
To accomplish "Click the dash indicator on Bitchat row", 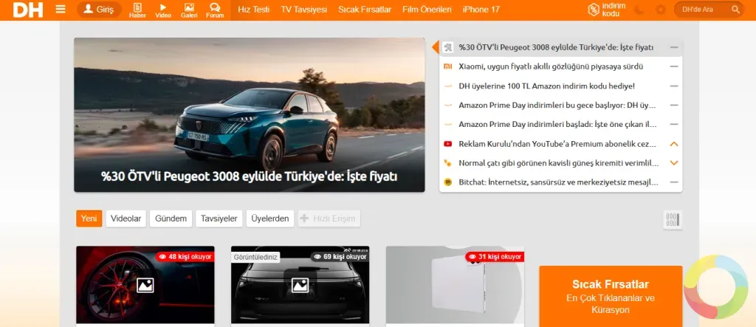I will (674, 182).
